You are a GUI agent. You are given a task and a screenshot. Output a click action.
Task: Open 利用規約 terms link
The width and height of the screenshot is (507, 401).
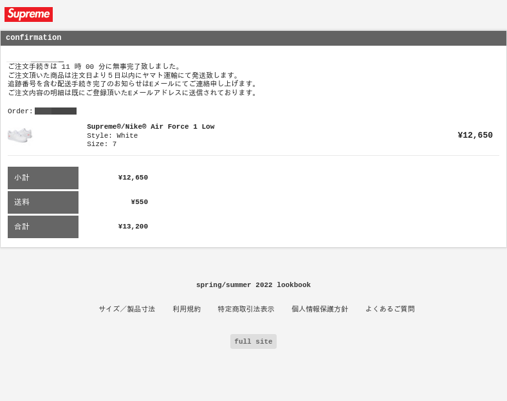187,309
